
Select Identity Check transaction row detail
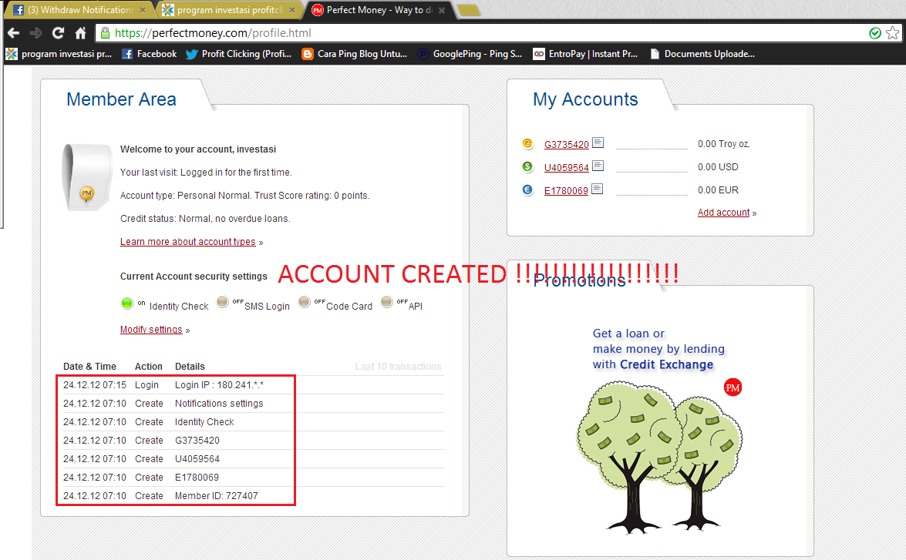[204, 422]
